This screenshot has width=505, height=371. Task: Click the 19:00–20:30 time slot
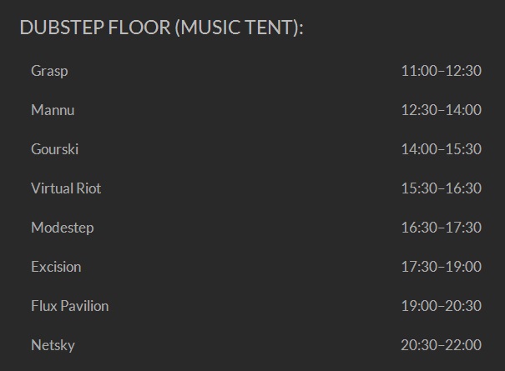pos(442,306)
